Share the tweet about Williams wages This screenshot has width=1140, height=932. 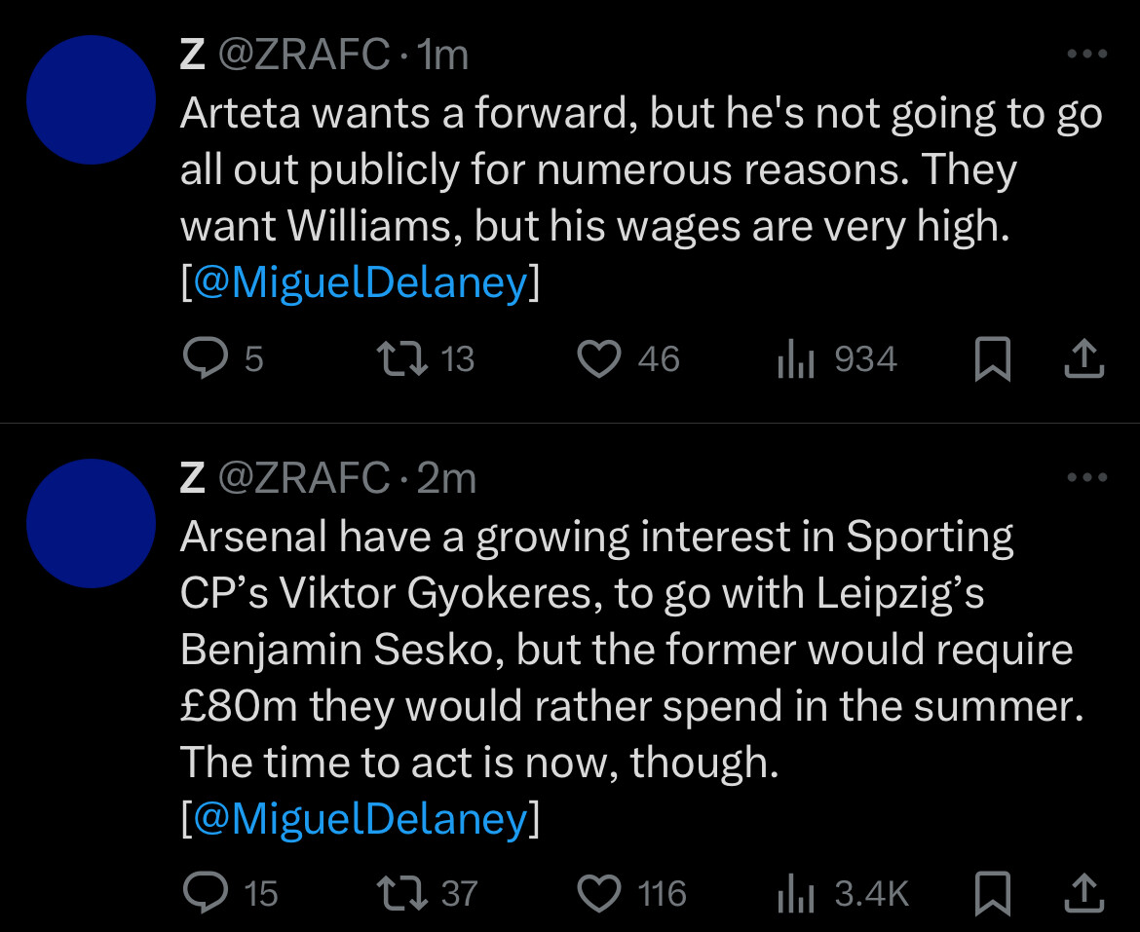[x=1083, y=360]
